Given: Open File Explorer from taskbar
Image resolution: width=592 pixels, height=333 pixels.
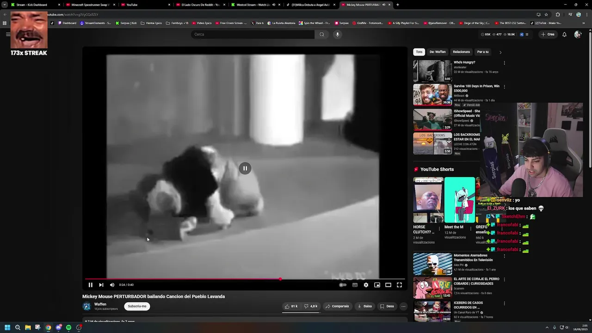Looking at the screenshot, I should pos(28,327).
